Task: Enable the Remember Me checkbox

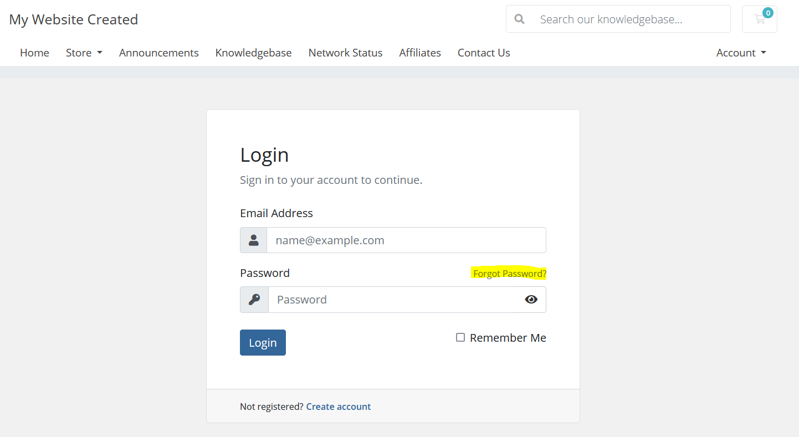Action: (460, 337)
